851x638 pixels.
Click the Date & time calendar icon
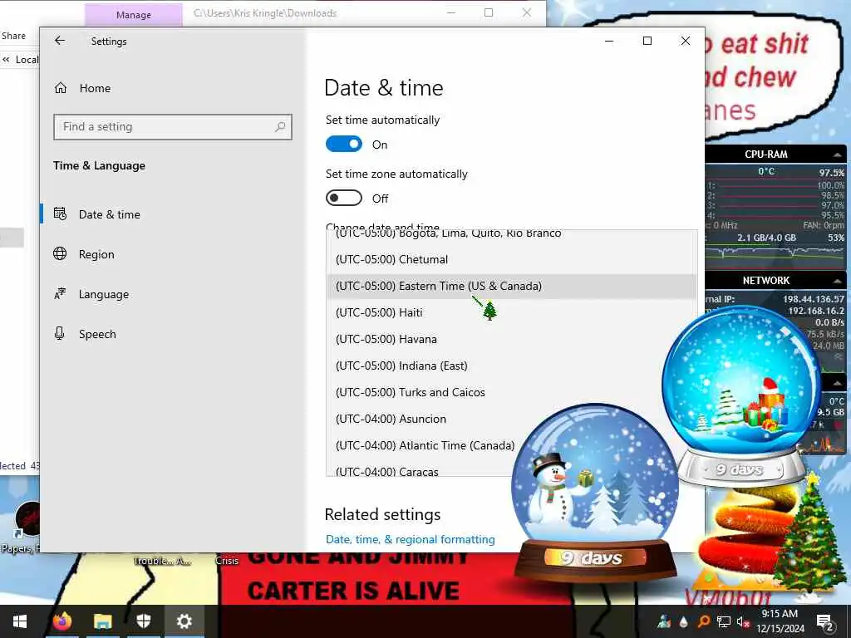pos(60,213)
